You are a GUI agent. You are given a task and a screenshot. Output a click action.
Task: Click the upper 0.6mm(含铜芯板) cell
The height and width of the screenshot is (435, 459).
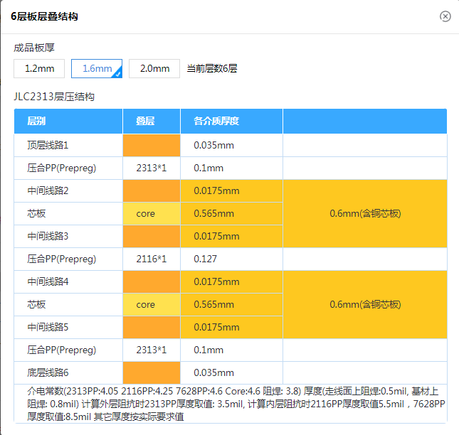(x=365, y=213)
